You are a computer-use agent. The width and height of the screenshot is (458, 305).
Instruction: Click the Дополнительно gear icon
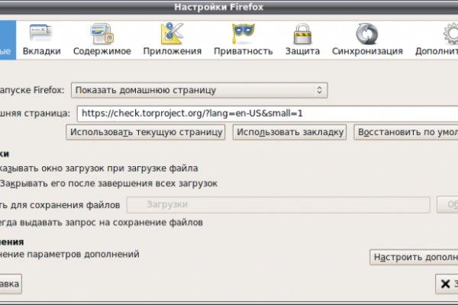click(x=445, y=35)
